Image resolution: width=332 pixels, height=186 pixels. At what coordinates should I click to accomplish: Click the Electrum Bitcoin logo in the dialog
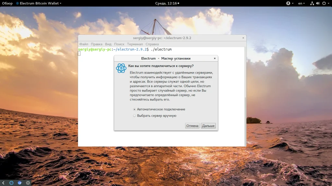click(x=121, y=68)
